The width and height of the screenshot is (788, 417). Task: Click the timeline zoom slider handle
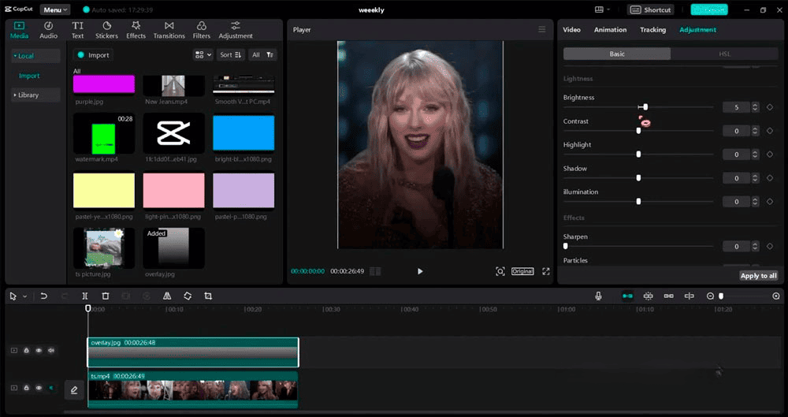(x=721, y=296)
